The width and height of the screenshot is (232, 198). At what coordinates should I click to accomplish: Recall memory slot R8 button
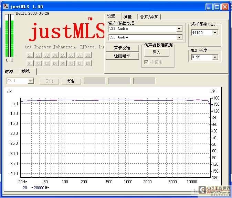click(88, 63)
